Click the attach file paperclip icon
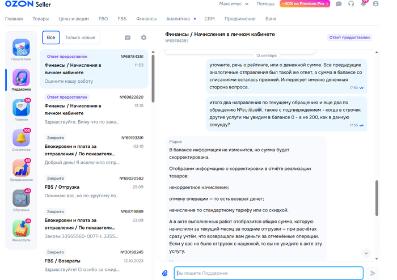The height and width of the screenshot is (280, 397). 165,273
